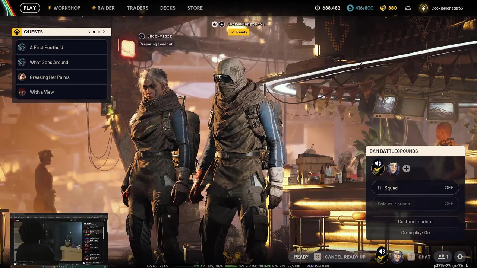Go to previous quests page arrow
Image resolution: width=477 pixels, height=268 pixels.
coord(89,32)
